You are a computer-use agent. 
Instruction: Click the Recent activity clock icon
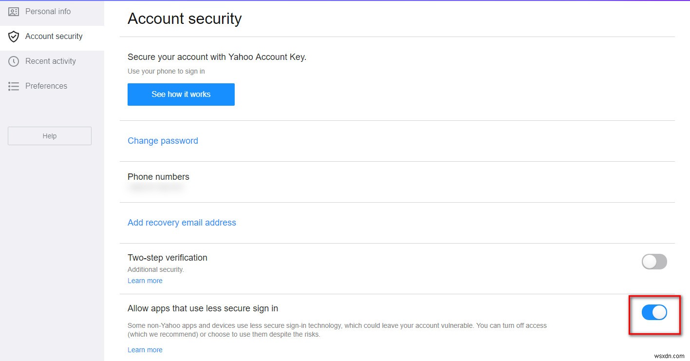pos(14,61)
